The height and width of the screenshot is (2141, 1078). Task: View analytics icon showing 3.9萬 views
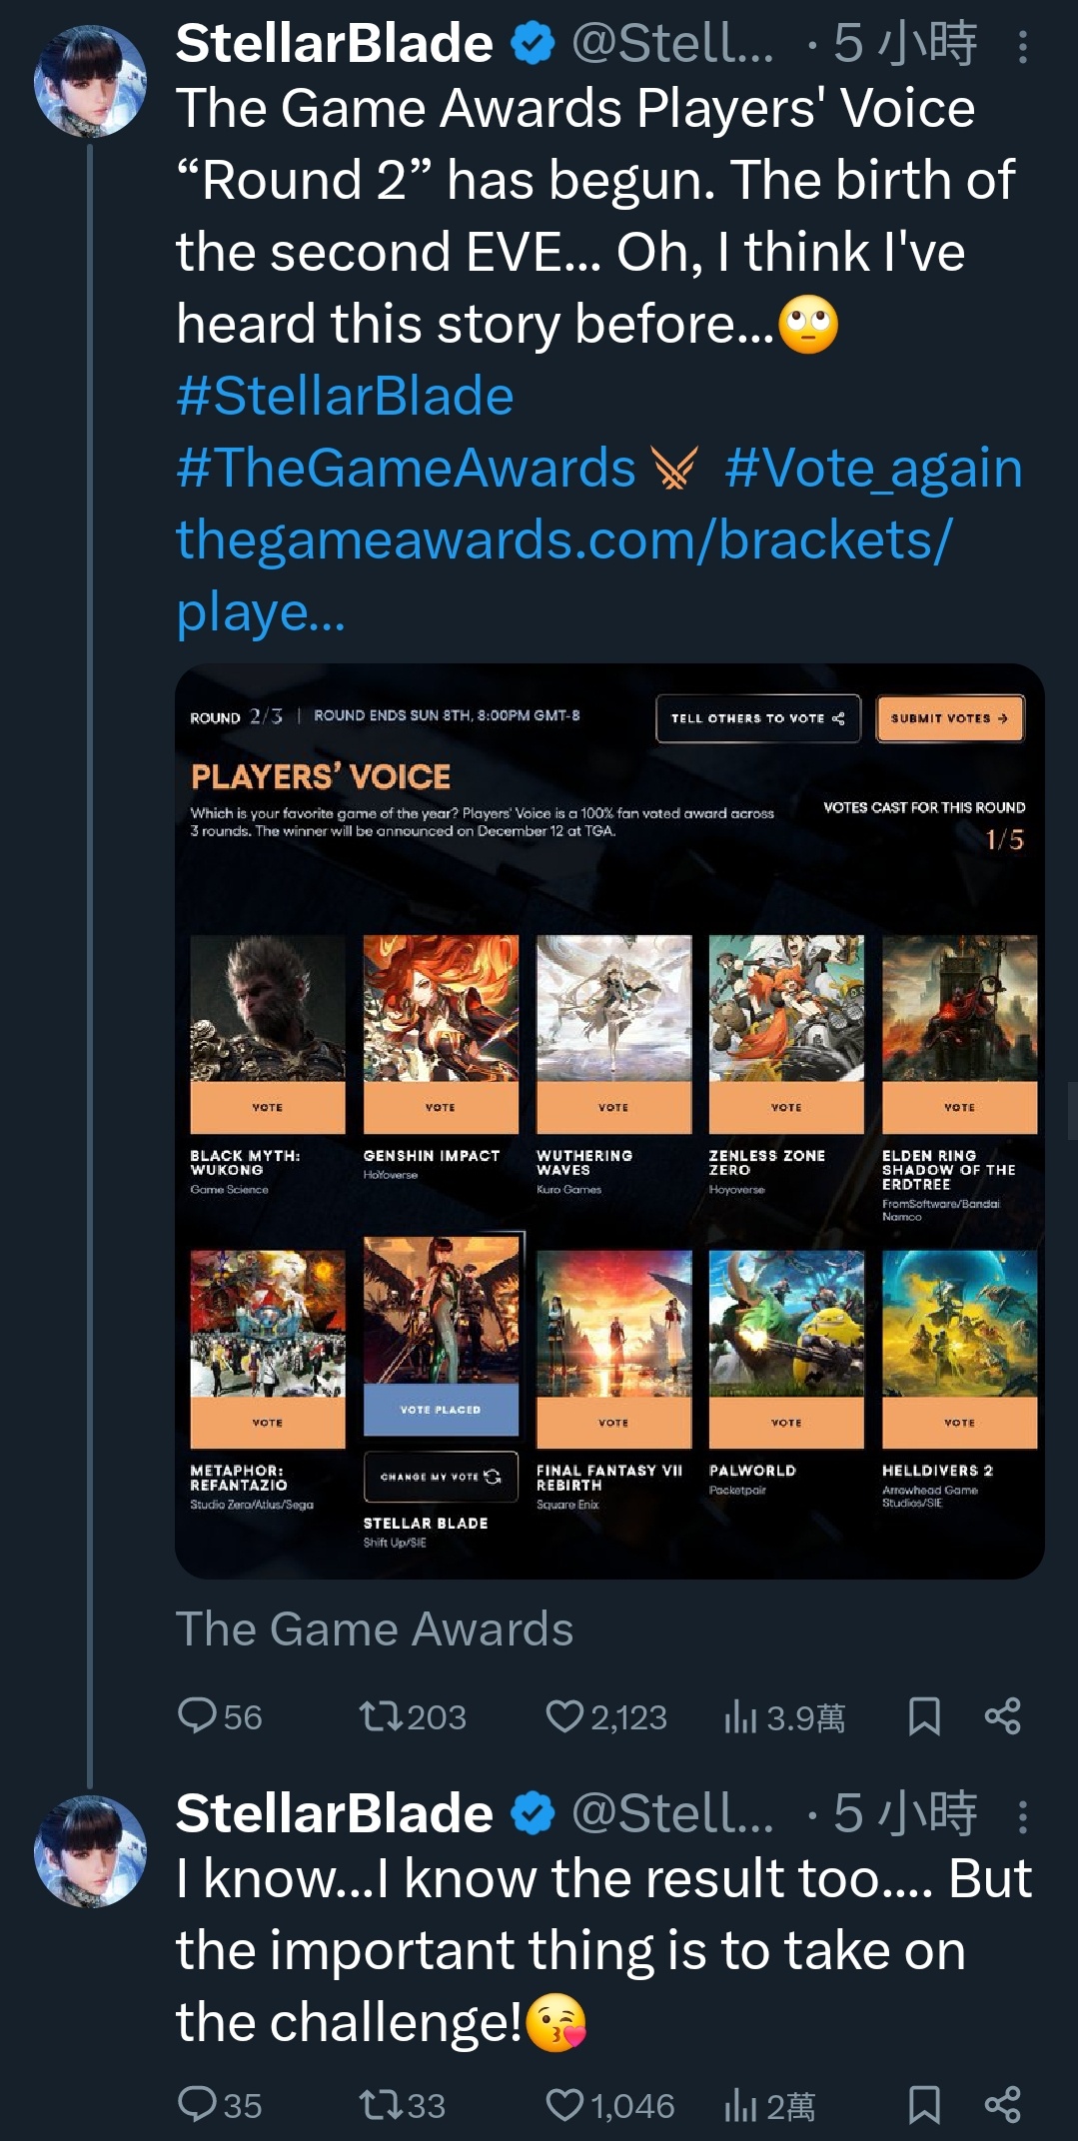pyautogui.click(x=740, y=1716)
